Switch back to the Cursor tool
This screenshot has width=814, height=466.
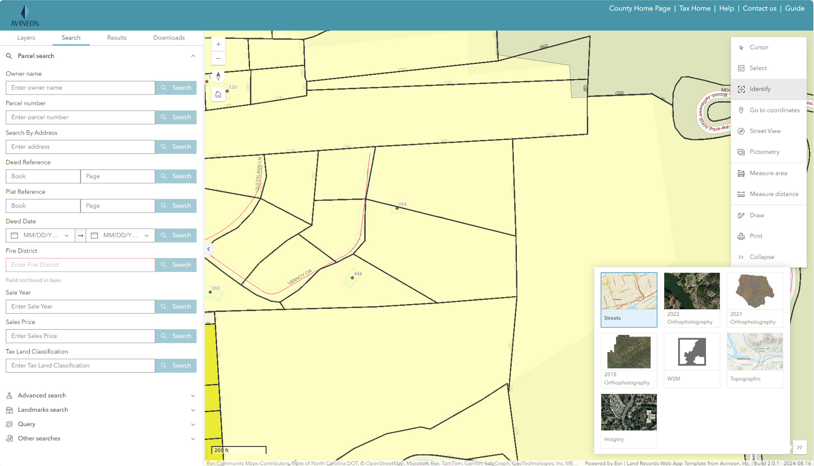coord(759,47)
